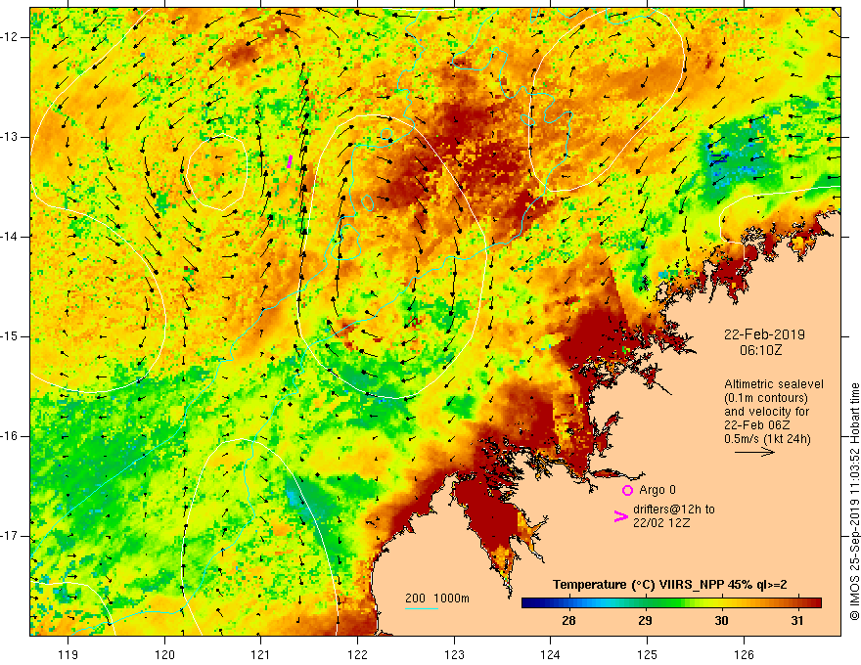861x665 pixels.
Task: Click the latitude axis label -16
Action: pyautogui.click(x=10, y=436)
